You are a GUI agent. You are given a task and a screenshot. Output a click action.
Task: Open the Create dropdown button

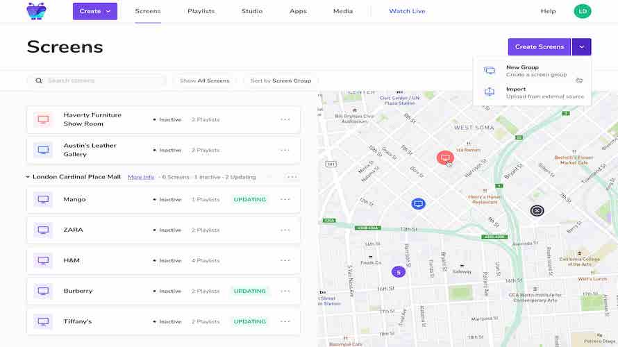[94, 11]
